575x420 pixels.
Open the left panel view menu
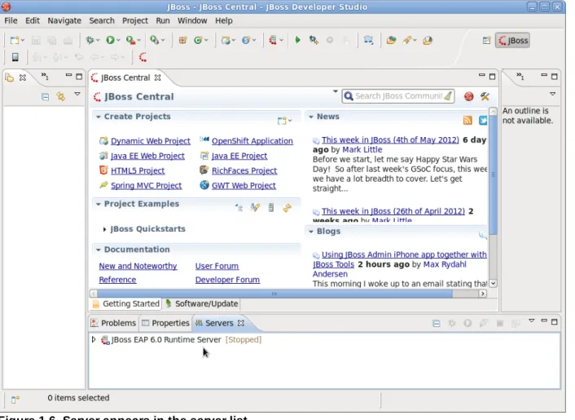[77, 94]
